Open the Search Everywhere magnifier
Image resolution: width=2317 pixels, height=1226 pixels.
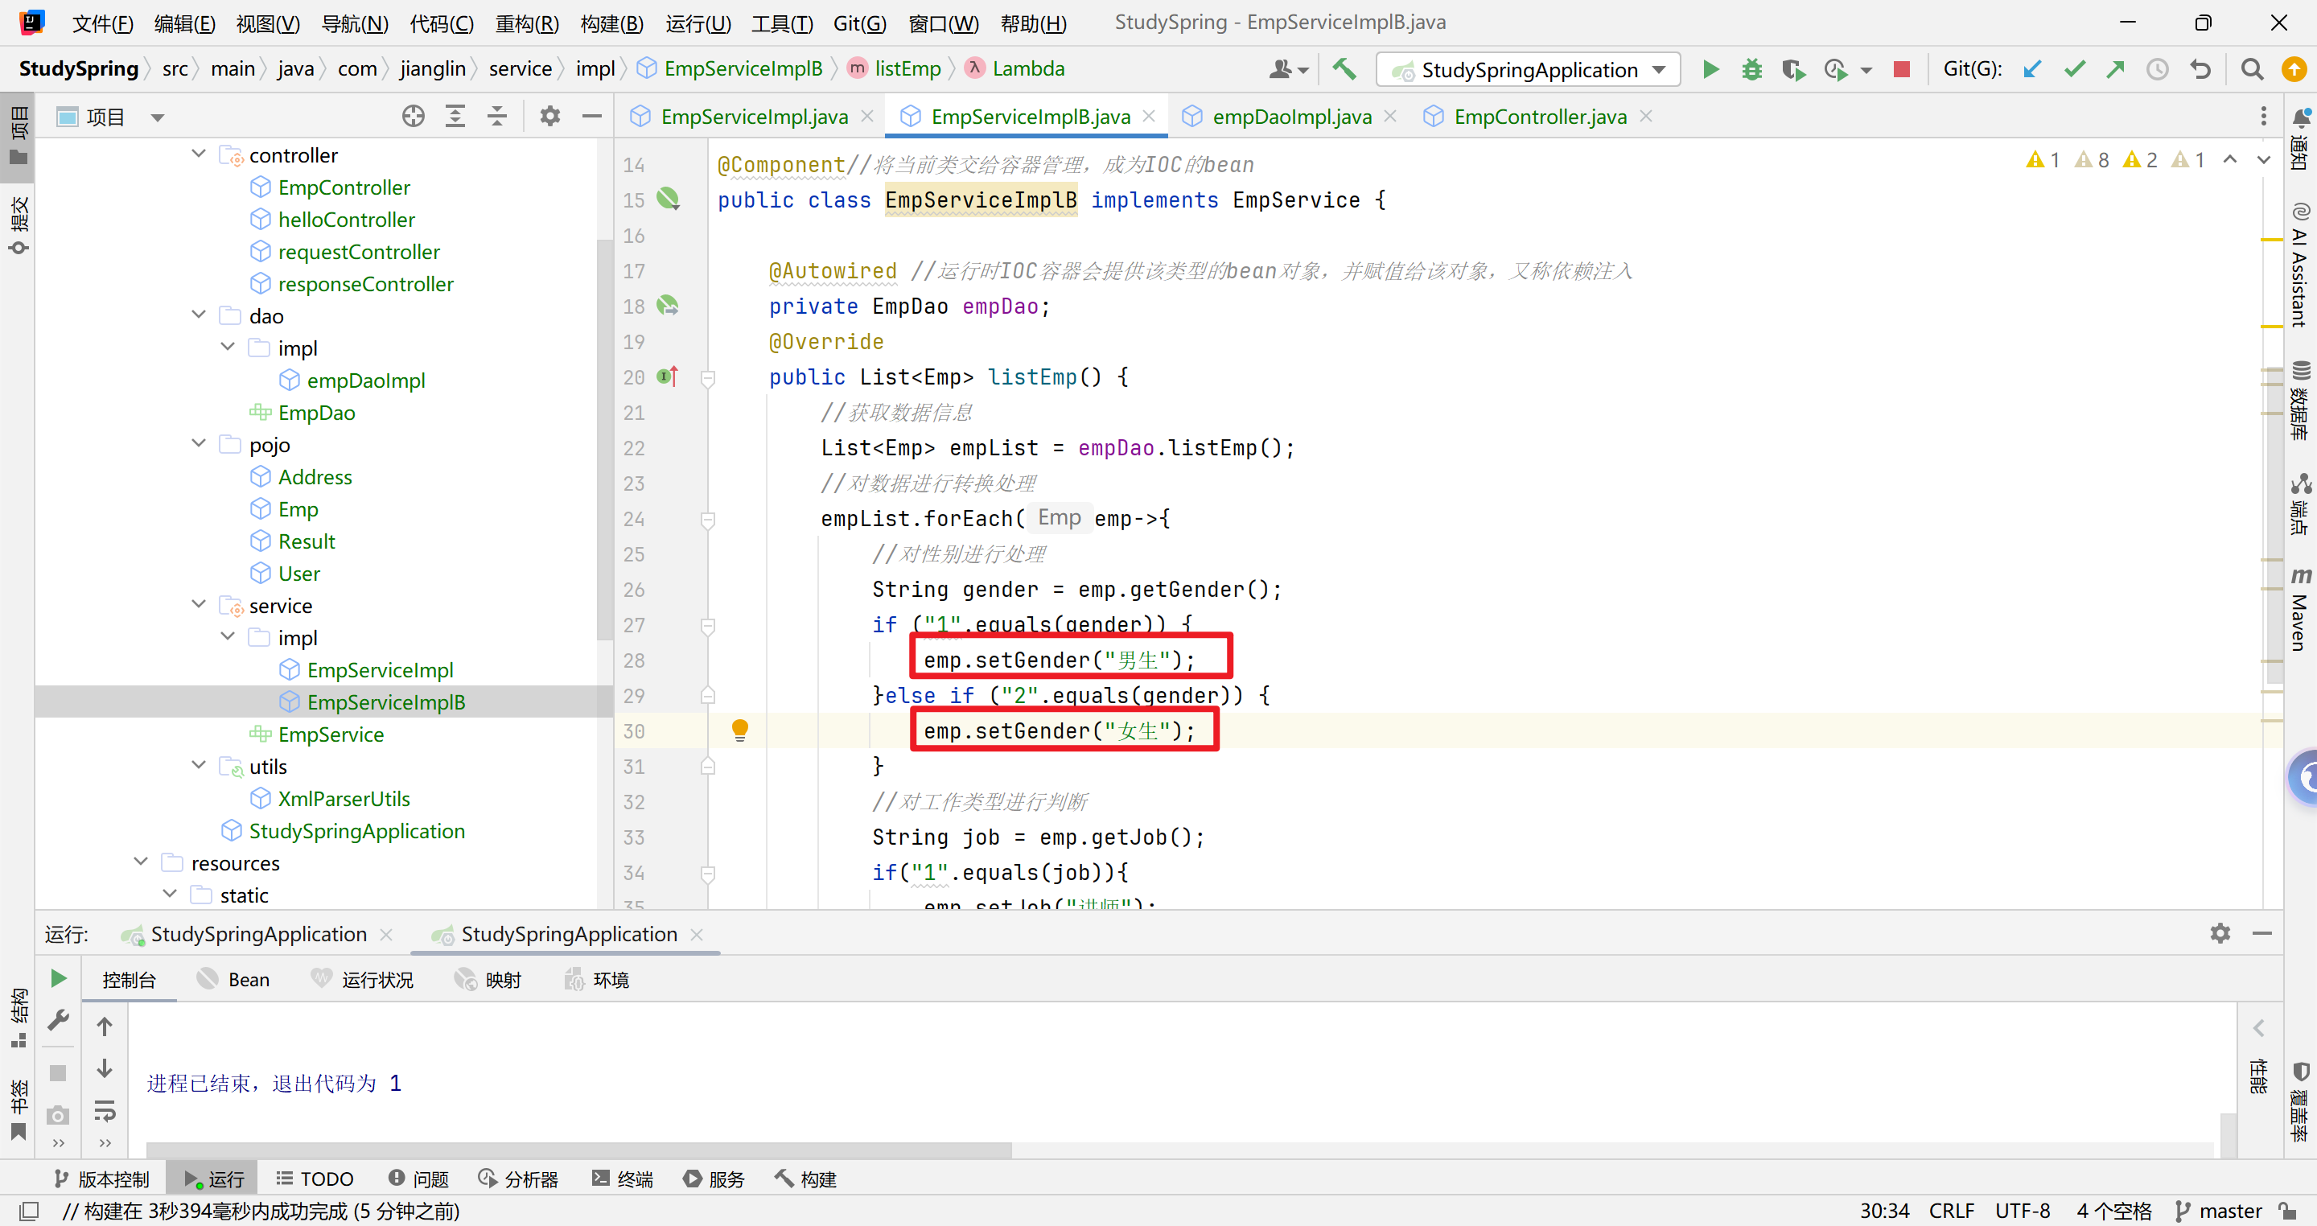tap(2251, 69)
